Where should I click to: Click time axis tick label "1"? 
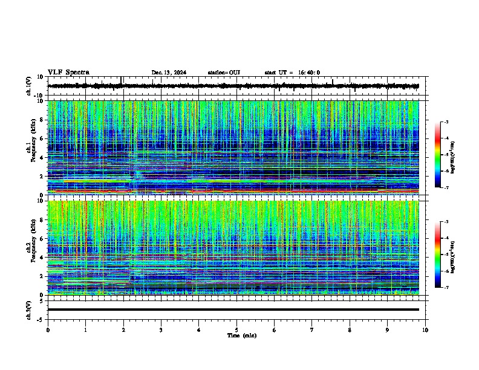(85, 330)
